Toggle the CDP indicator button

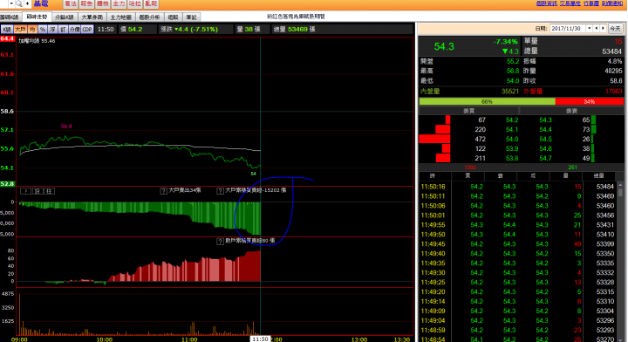pyautogui.click(x=87, y=30)
